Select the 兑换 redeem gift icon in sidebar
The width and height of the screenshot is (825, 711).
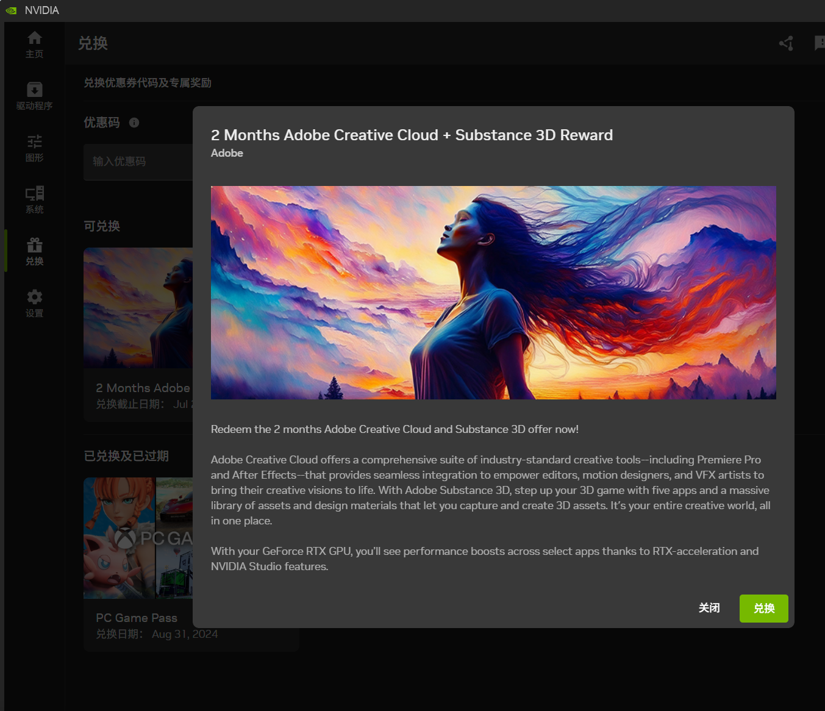click(34, 252)
